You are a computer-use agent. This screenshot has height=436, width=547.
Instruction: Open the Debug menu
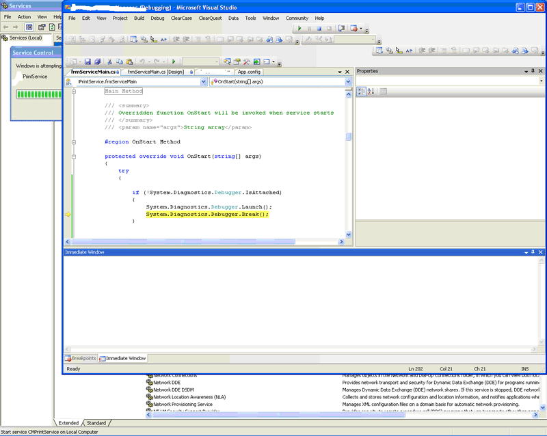pyautogui.click(x=157, y=18)
